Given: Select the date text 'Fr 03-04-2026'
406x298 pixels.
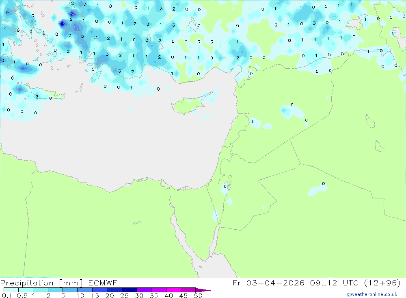Looking at the screenshot, I should [x=268, y=283].
